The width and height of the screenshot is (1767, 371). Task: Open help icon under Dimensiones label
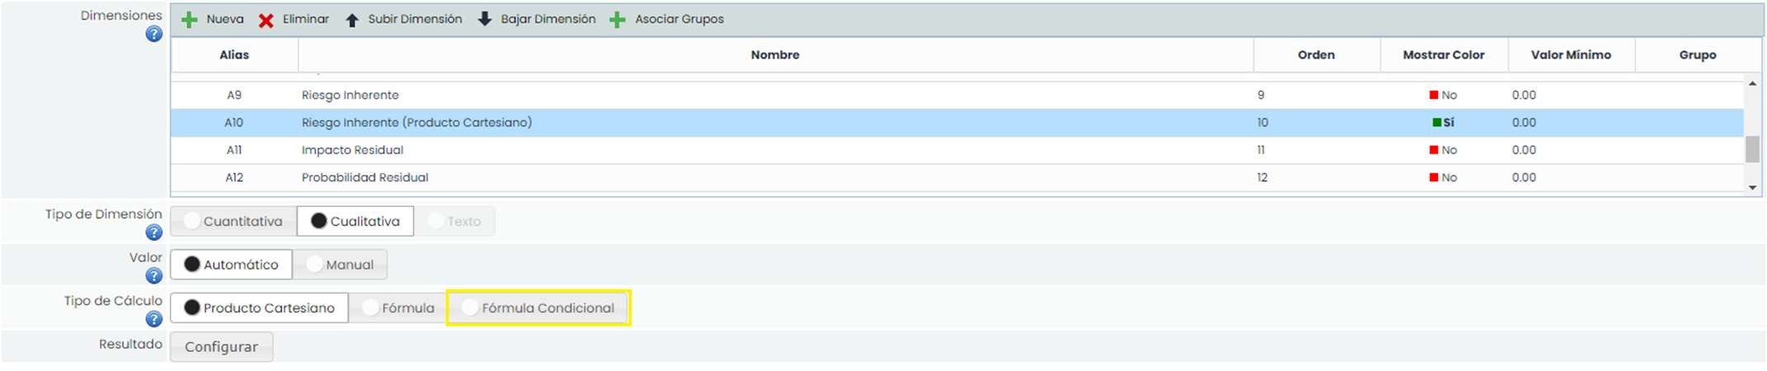[x=153, y=35]
